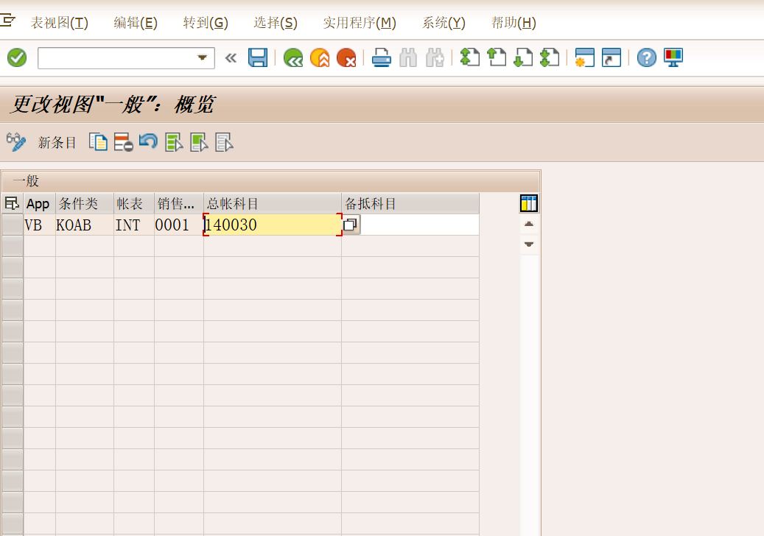Toggle between display and change mode

pyautogui.click(x=16, y=142)
